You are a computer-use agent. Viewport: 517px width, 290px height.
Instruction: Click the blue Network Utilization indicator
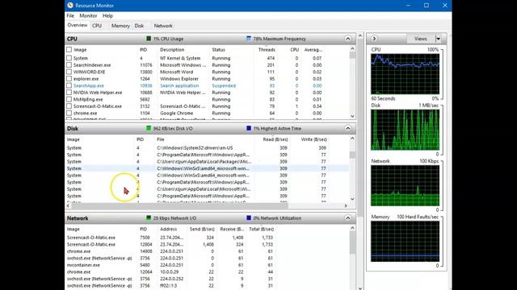coord(249,218)
